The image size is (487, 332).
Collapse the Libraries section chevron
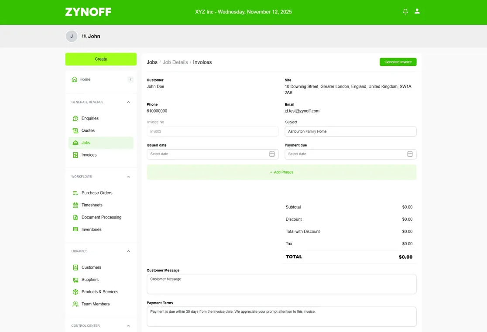pos(128,251)
